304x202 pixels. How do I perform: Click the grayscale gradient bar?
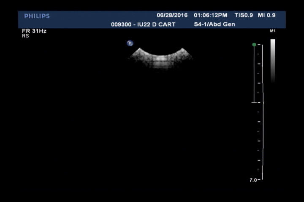(x=273, y=59)
